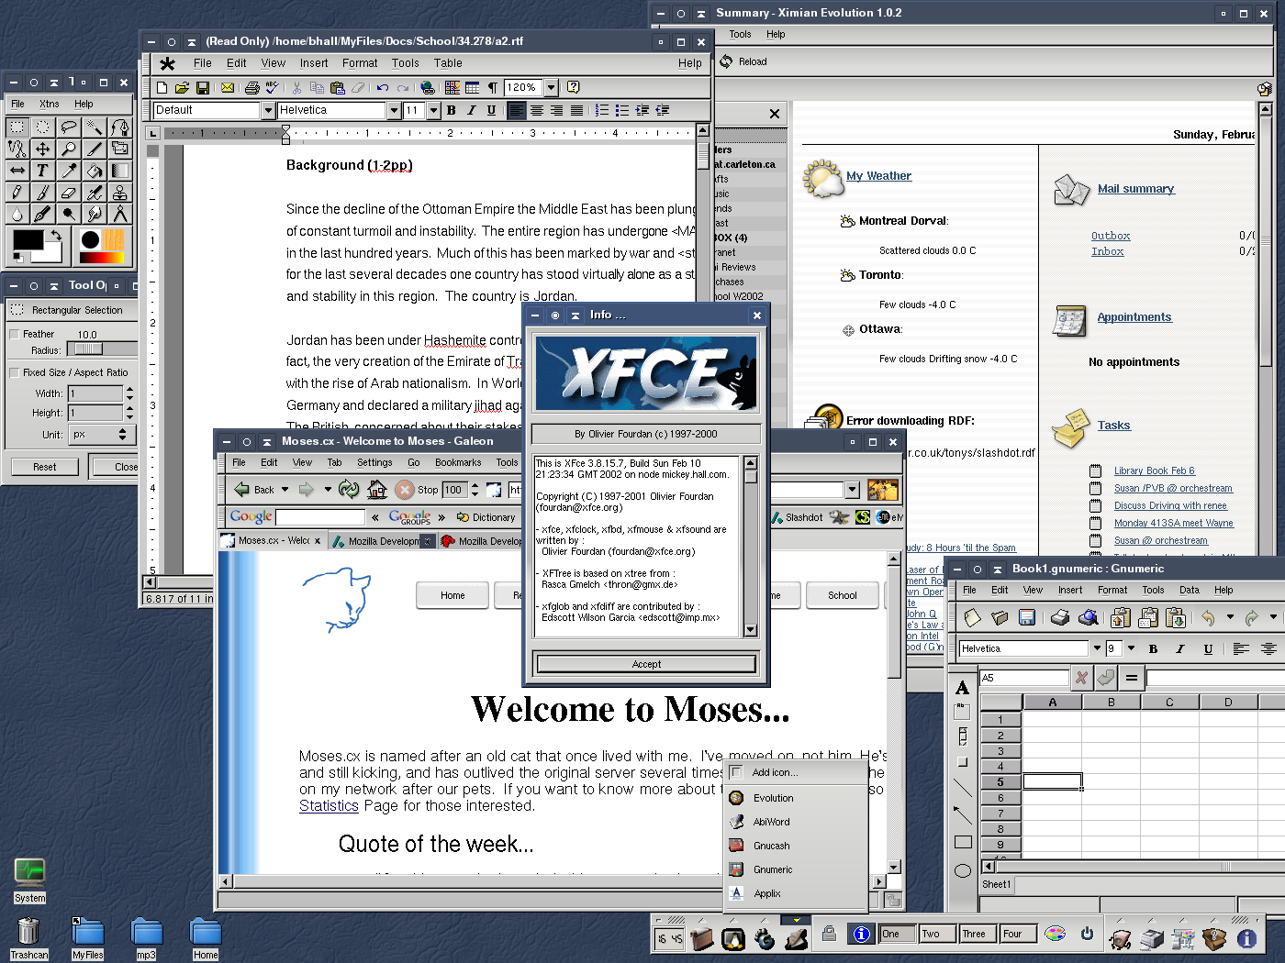
Task: Open the Bookmarks menu in Galeon
Action: (x=458, y=463)
